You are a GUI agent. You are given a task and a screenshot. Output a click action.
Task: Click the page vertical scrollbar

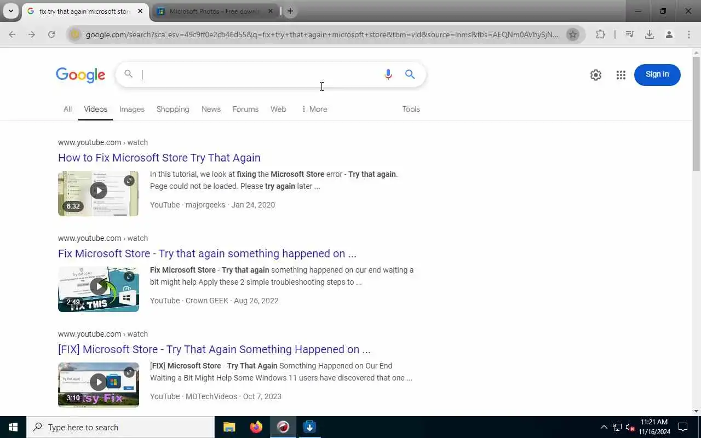(696, 114)
